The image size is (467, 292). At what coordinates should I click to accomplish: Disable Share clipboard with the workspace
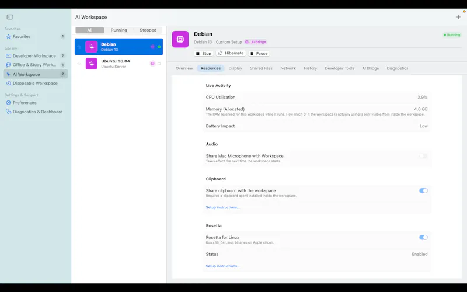click(x=423, y=191)
